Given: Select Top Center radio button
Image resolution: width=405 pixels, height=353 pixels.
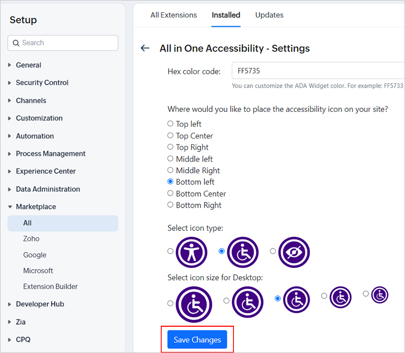Looking at the screenshot, I should [x=170, y=136].
